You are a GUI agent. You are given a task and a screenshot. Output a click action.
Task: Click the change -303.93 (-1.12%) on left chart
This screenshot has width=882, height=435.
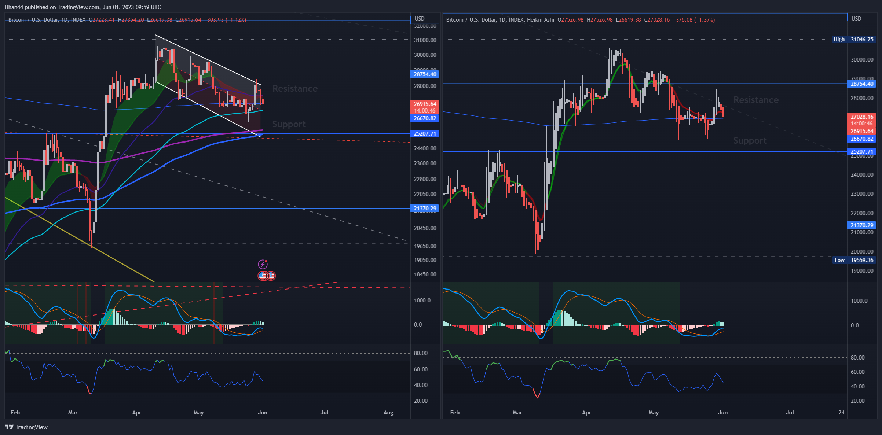point(225,20)
